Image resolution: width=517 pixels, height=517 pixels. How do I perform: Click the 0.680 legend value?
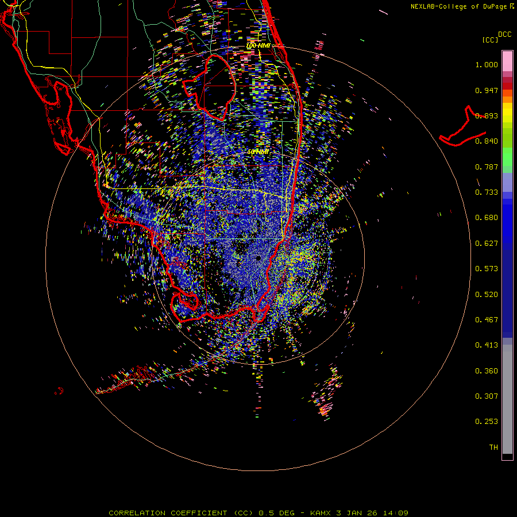point(487,218)
